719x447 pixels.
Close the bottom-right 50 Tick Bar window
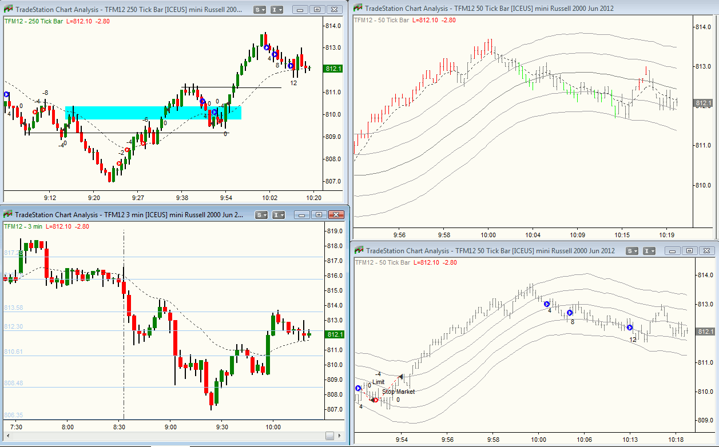pyautogui.click(x=707, y=251)
